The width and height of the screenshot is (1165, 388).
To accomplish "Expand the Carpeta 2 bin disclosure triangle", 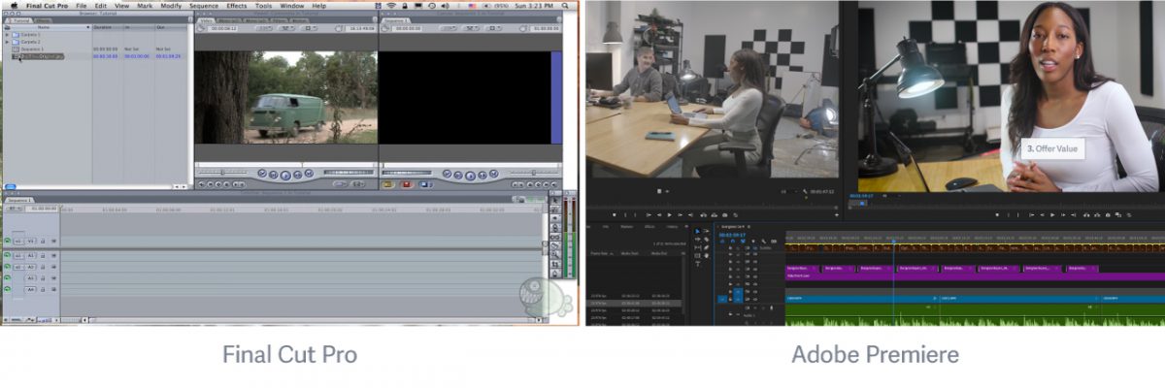I will [8, 42].
